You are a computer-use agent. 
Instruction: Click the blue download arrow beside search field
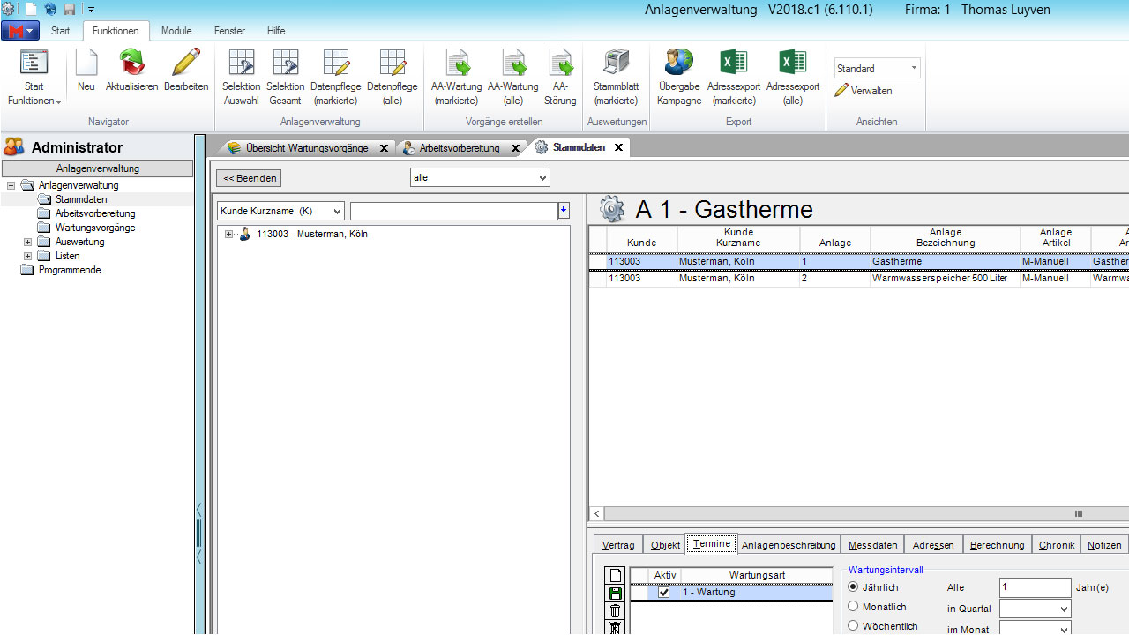pyautogui.click(x=564, y=211)
